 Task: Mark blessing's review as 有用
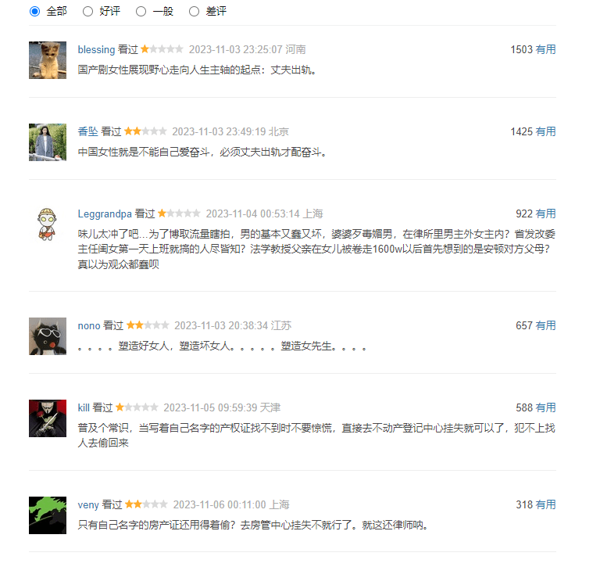point(545,49)
